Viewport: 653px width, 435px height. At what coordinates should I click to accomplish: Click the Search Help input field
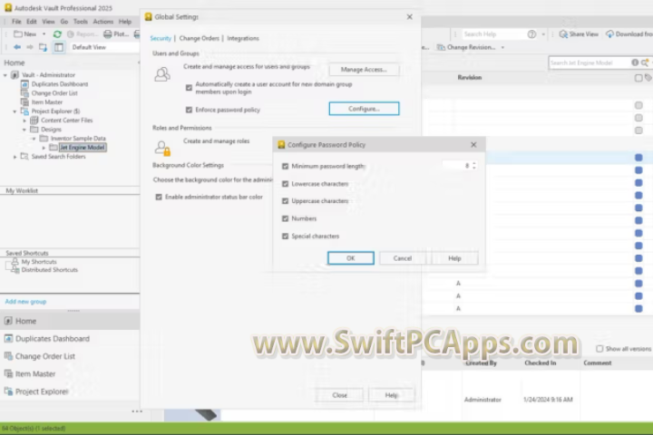pyautogui.click(x=492, y=34)
